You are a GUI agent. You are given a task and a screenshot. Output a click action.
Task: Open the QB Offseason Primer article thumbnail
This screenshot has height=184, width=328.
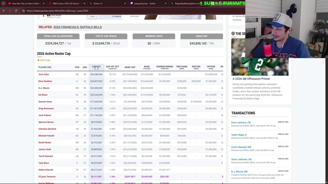260,57
